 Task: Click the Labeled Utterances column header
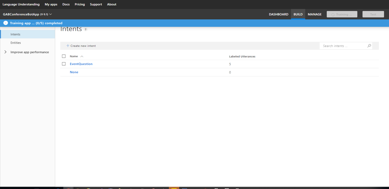point(242,57)
